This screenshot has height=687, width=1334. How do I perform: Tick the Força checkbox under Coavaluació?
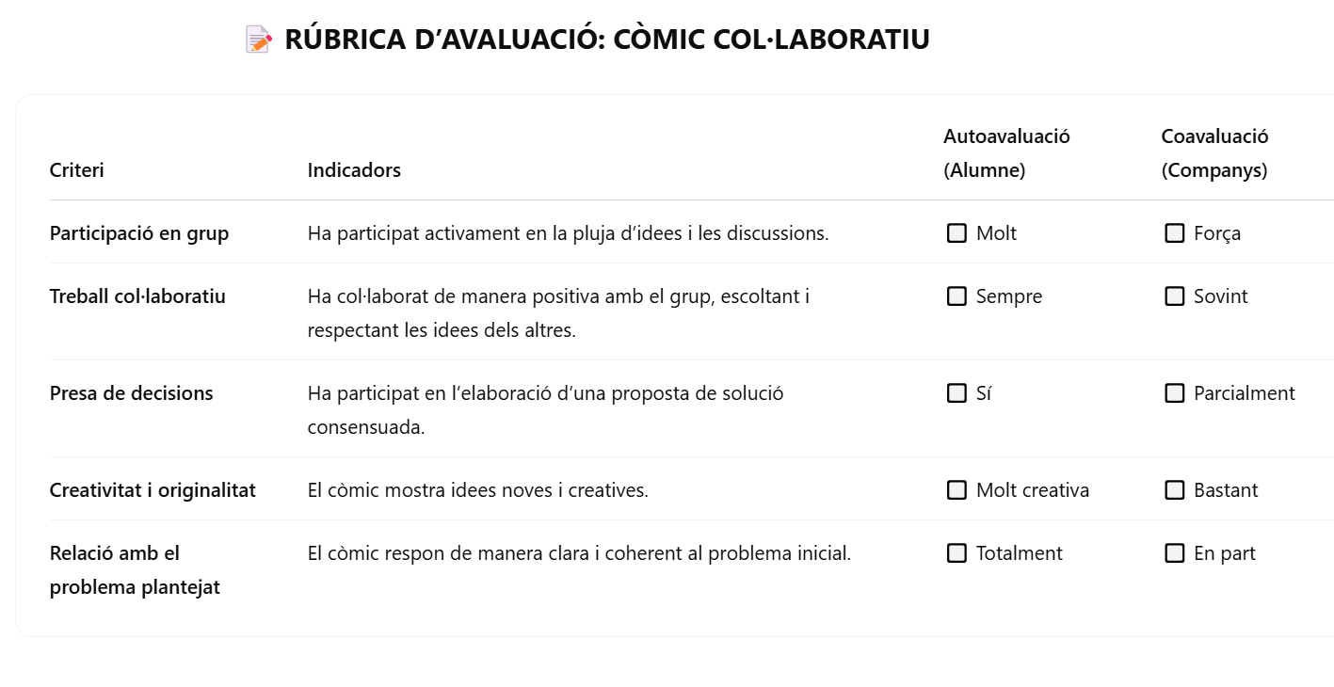pos(1174,233)
